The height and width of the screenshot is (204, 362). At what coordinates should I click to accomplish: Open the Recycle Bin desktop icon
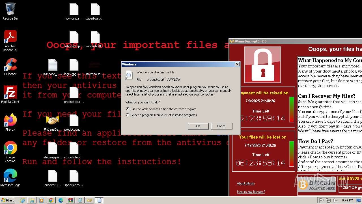[10, 11]
